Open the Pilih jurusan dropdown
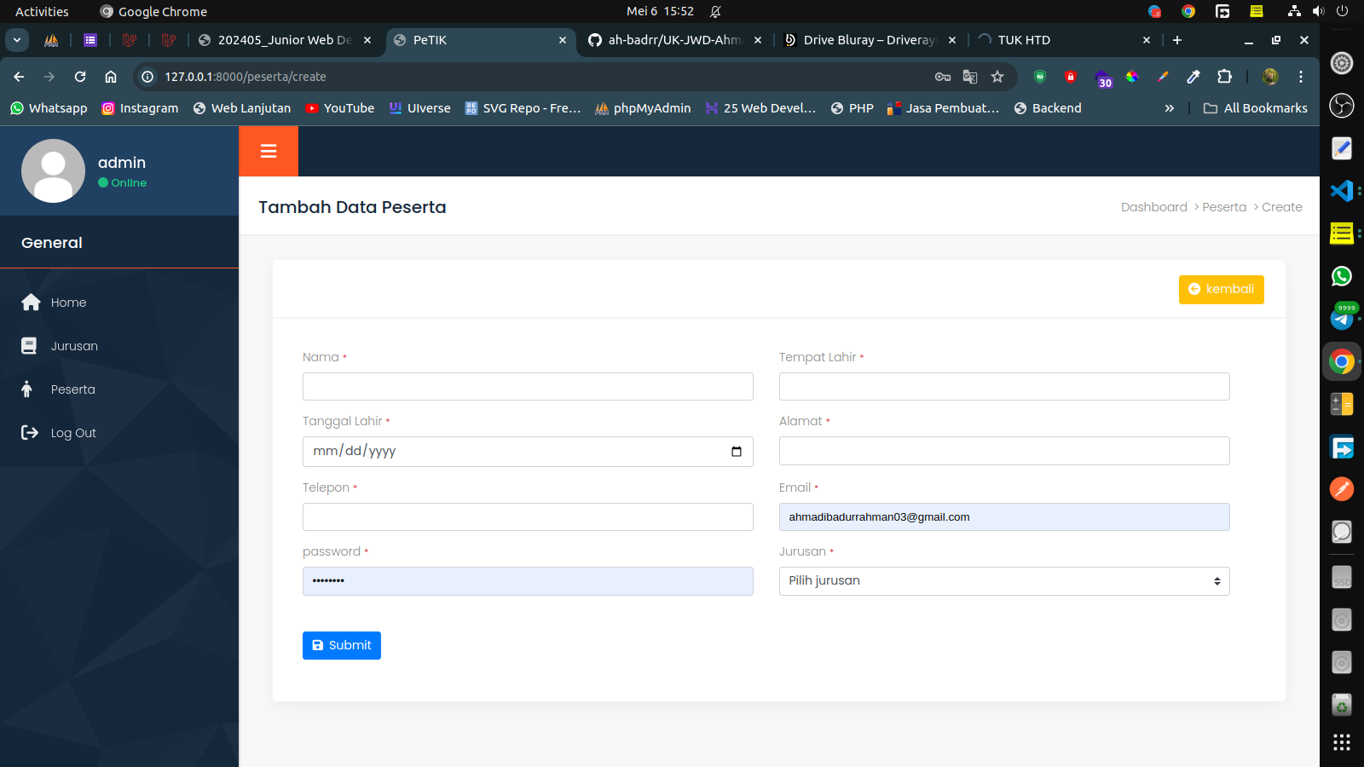Image resolution: width=1364 pixels, height=767 pixels. [1004, 581]
